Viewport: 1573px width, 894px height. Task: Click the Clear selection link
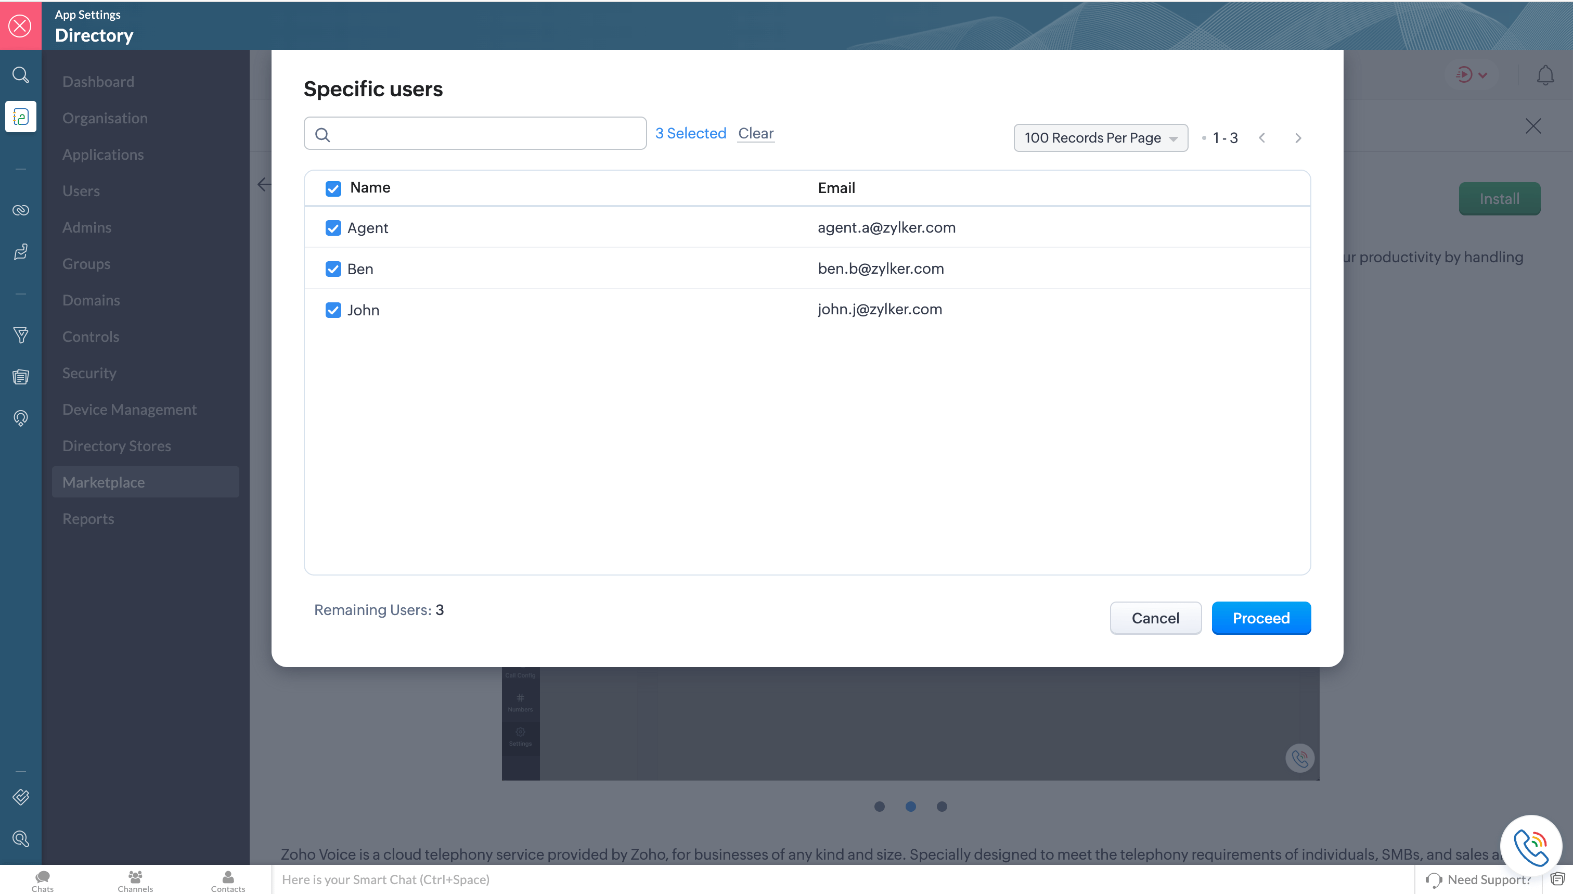(x=755, y=133)
